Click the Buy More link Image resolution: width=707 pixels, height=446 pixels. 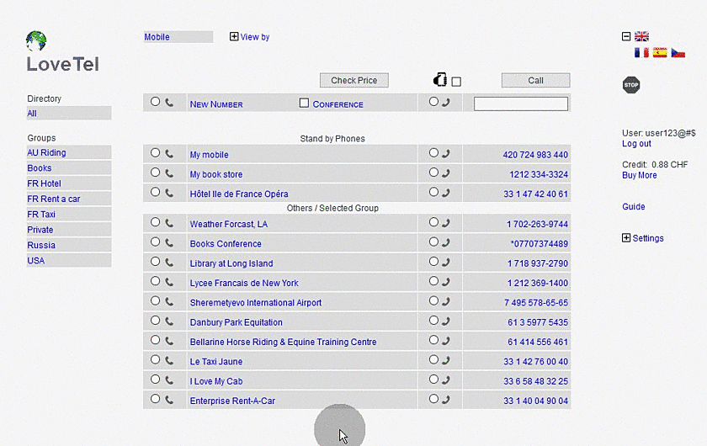[x=639, y=175]
